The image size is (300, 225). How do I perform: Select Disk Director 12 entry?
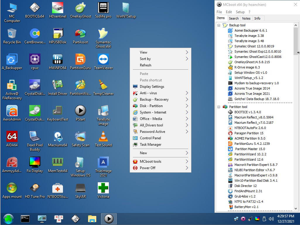(246, 186)
